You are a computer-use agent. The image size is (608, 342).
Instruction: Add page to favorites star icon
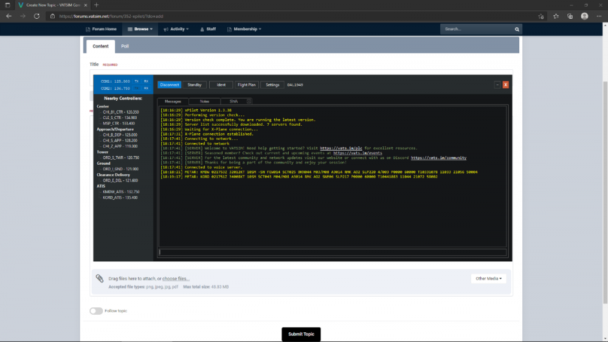click(541, 16)
